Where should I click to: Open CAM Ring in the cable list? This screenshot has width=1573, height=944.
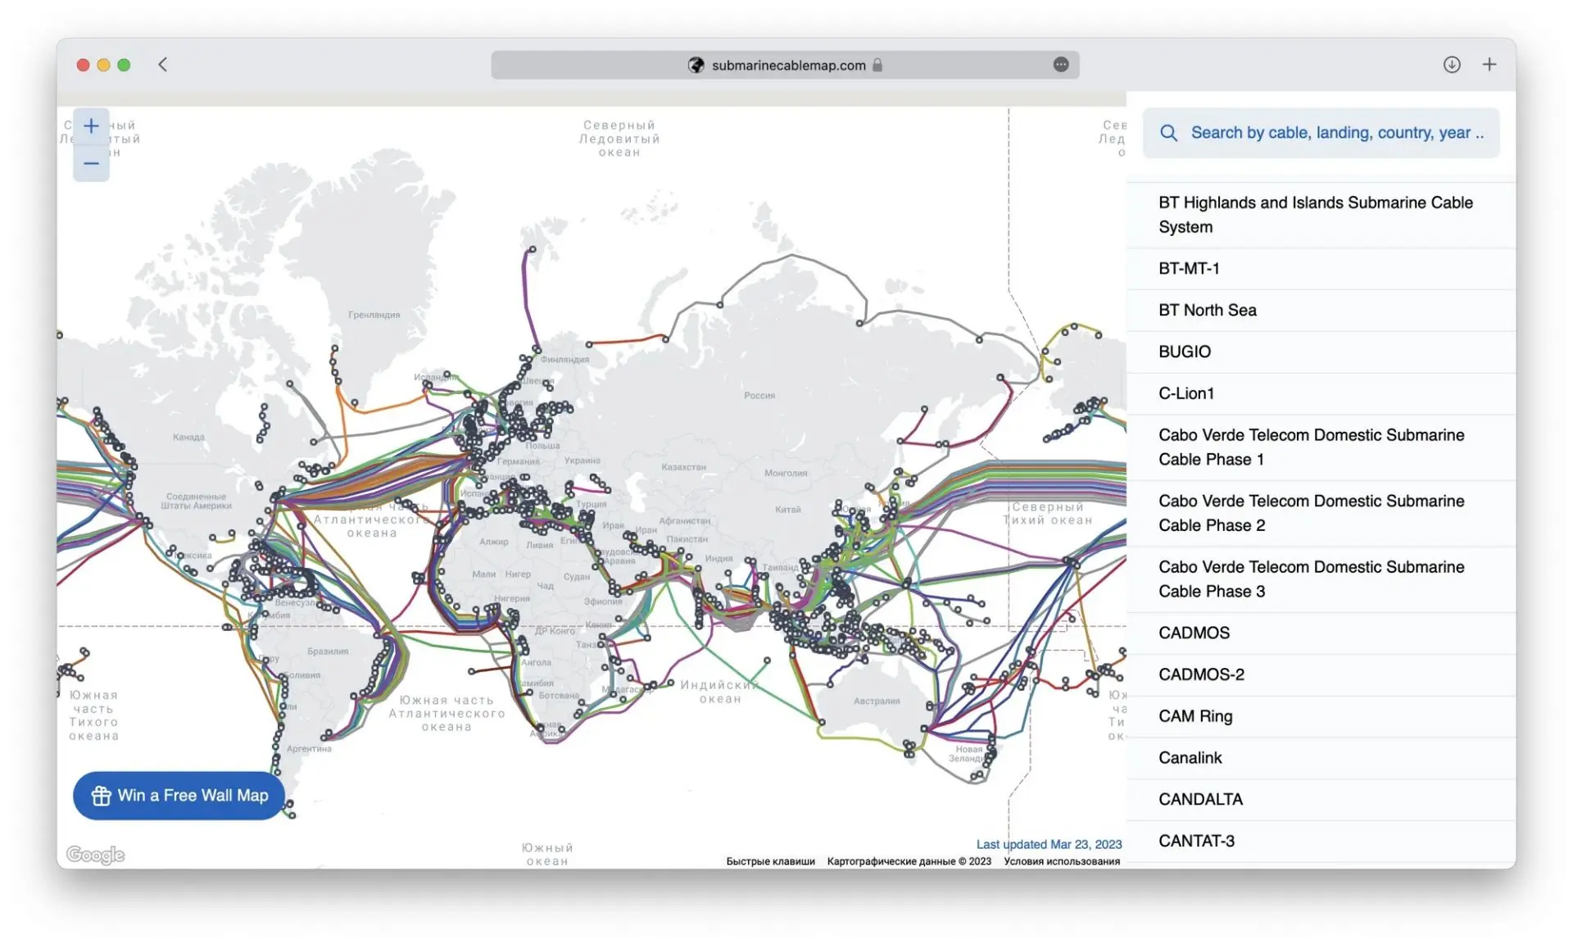click(x=1321, y=717)
